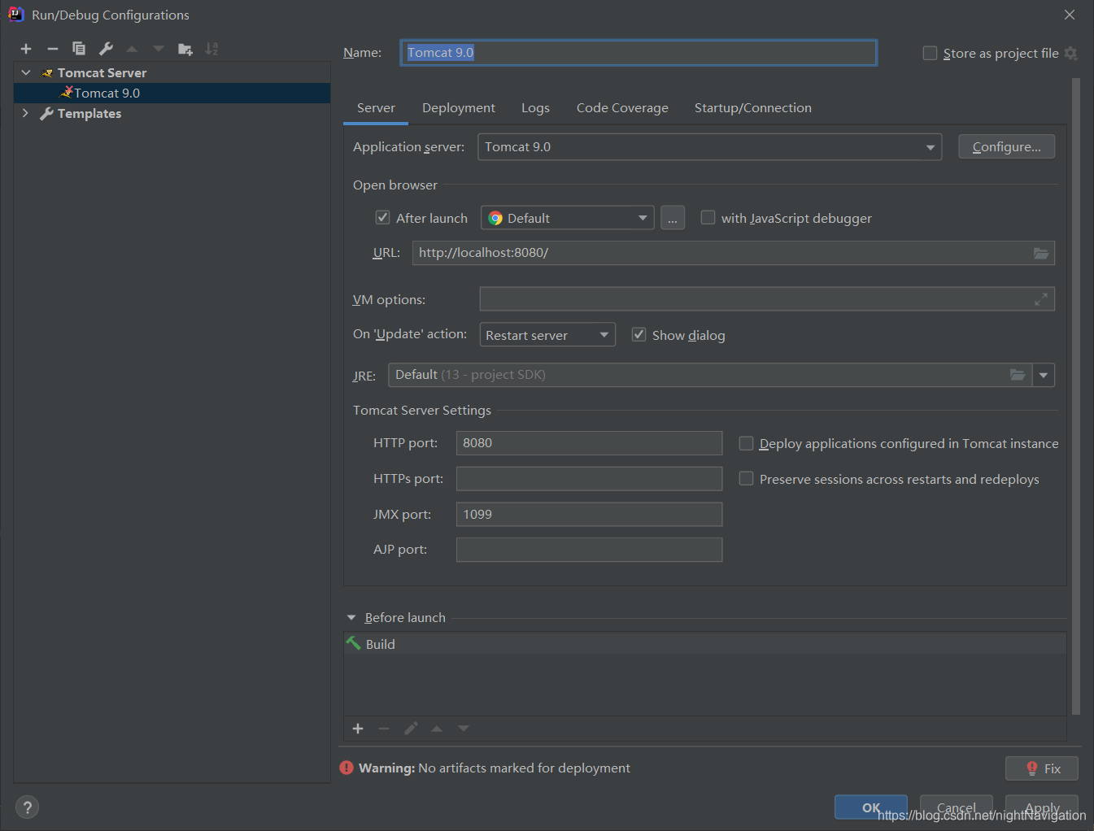The height and width of the screenshot is (831, 1094).
Task: Switch to the Startup/Connection tab
Action: (753, 108)
